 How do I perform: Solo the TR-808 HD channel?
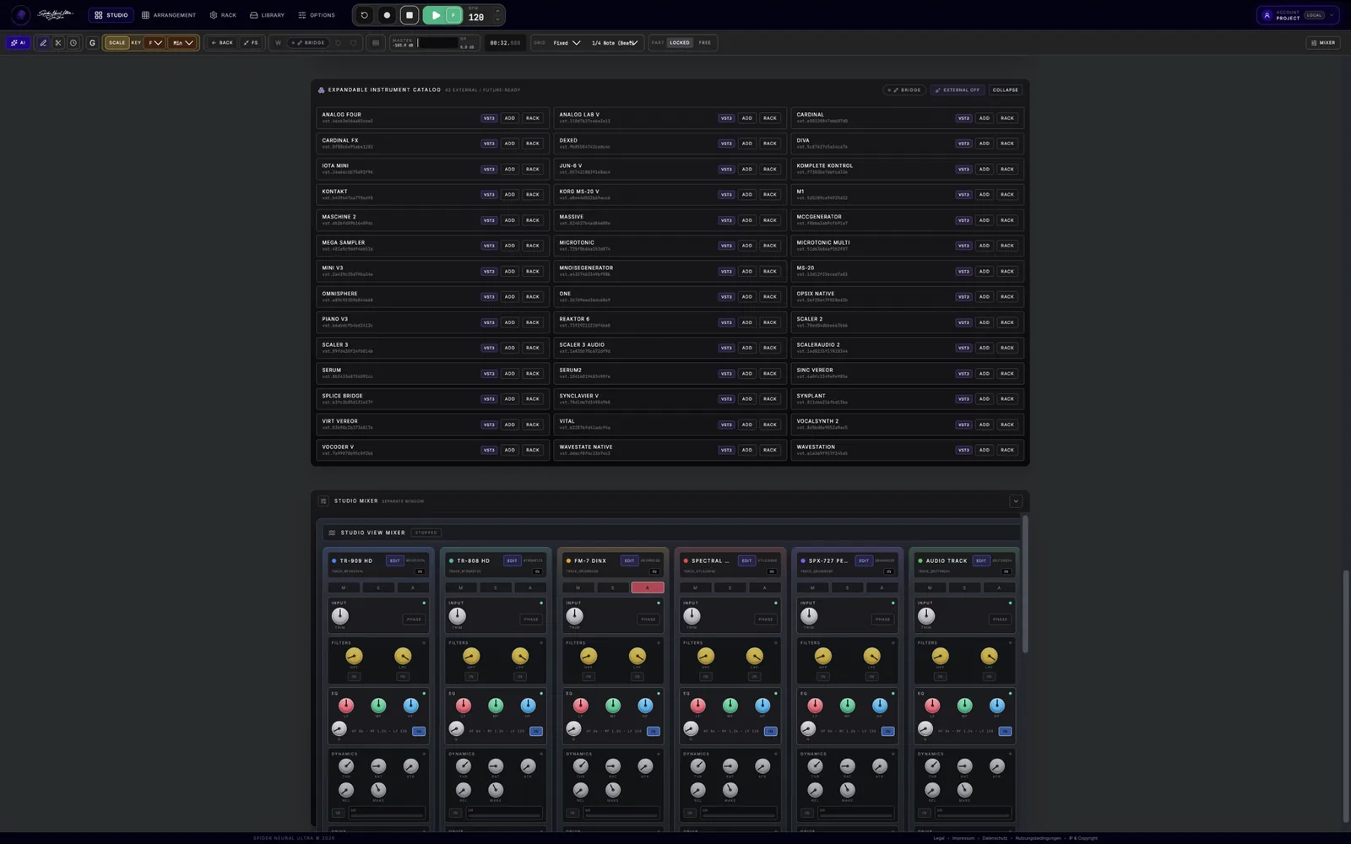click(496, 587)
